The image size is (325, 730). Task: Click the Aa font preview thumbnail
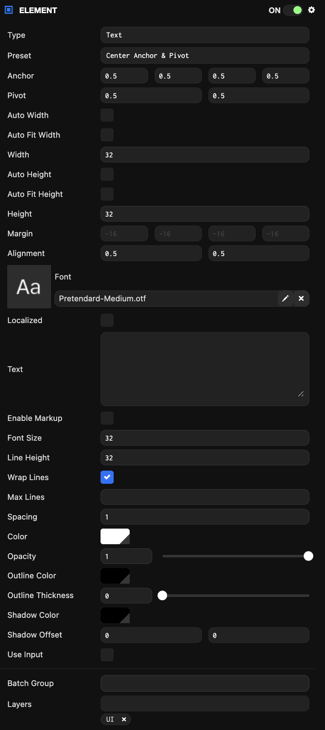coord(29,286)
